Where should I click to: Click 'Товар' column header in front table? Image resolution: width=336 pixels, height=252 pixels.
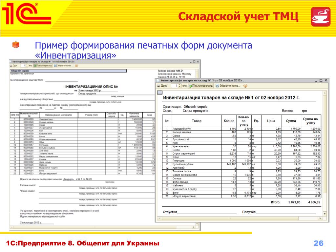[197, 121]
